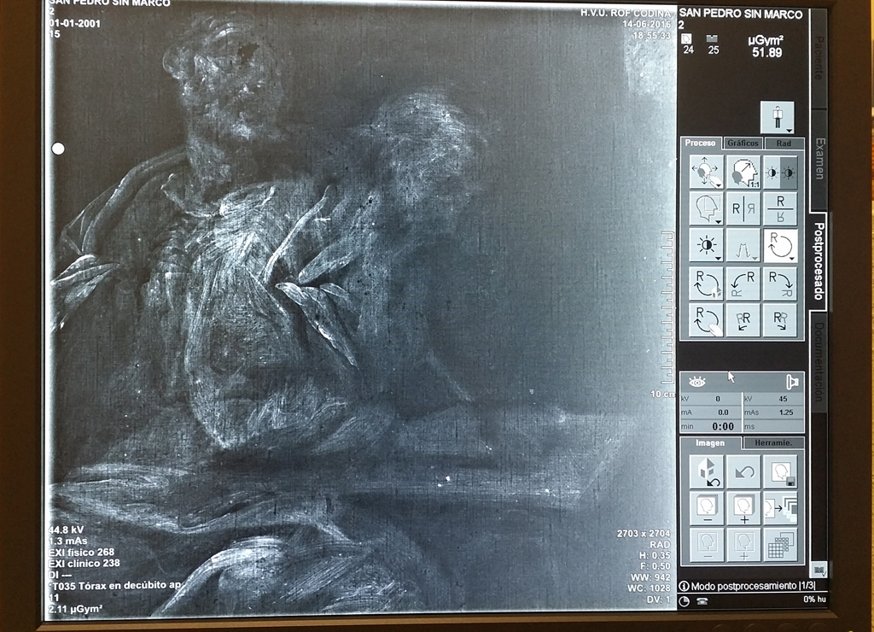The height and width of the screenshot is (632, 874).
Task: Flip the image vertically using R/Я tool
Action: pyautogui.click(x=781, y=208)
